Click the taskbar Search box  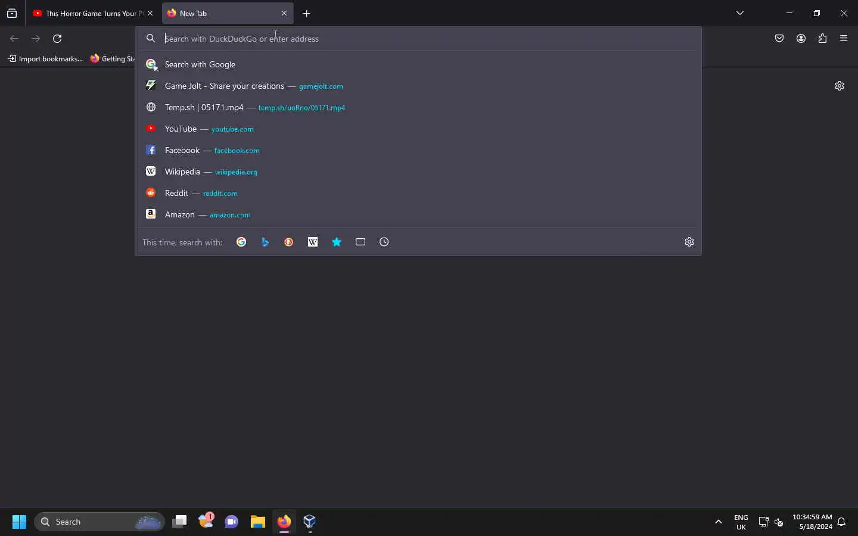pos(100,522)
